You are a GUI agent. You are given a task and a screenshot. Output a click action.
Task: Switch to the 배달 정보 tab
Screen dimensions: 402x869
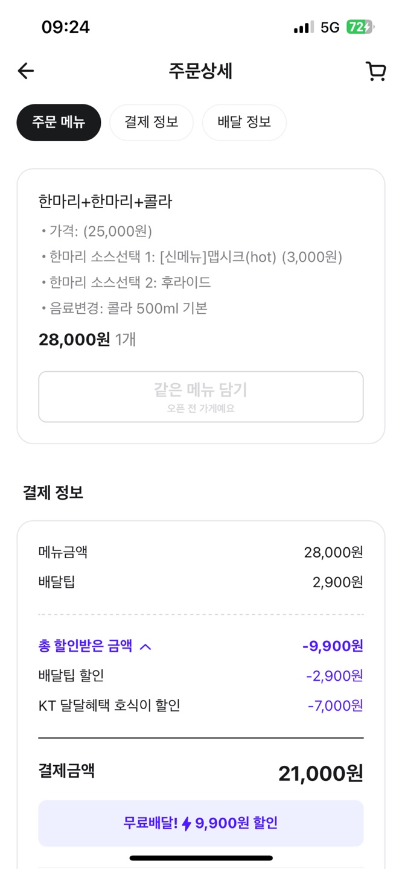pyautogui.click(x=244, y=123)
